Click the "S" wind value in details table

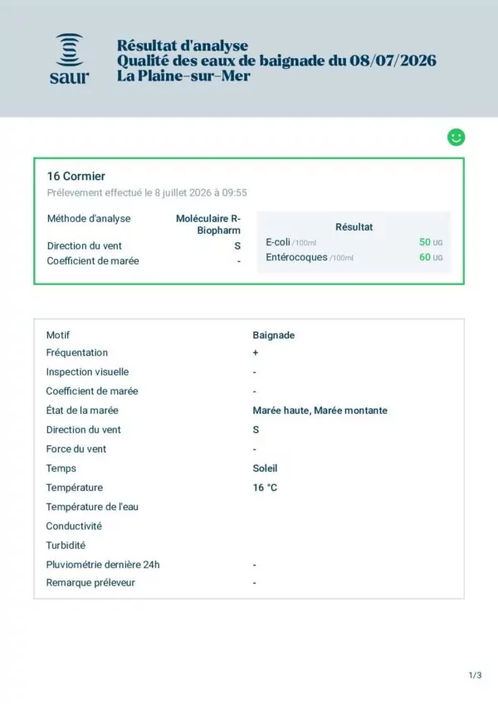tap(256, 430)
